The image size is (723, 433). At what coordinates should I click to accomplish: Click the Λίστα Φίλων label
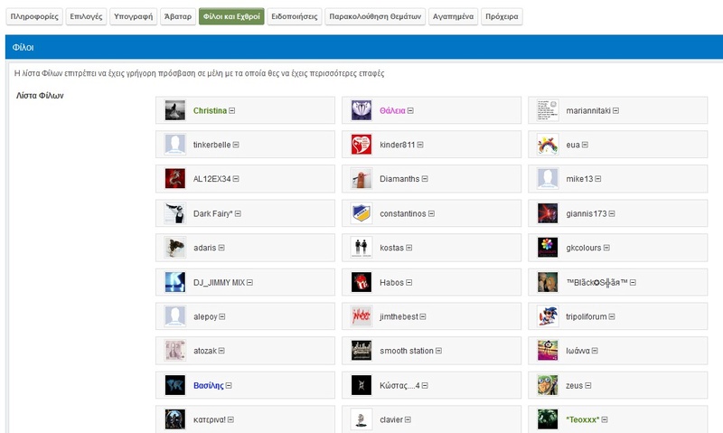point(40,96)
